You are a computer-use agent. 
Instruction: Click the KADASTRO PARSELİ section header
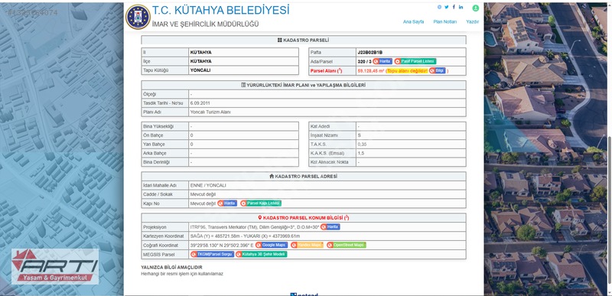coord(303,40)
